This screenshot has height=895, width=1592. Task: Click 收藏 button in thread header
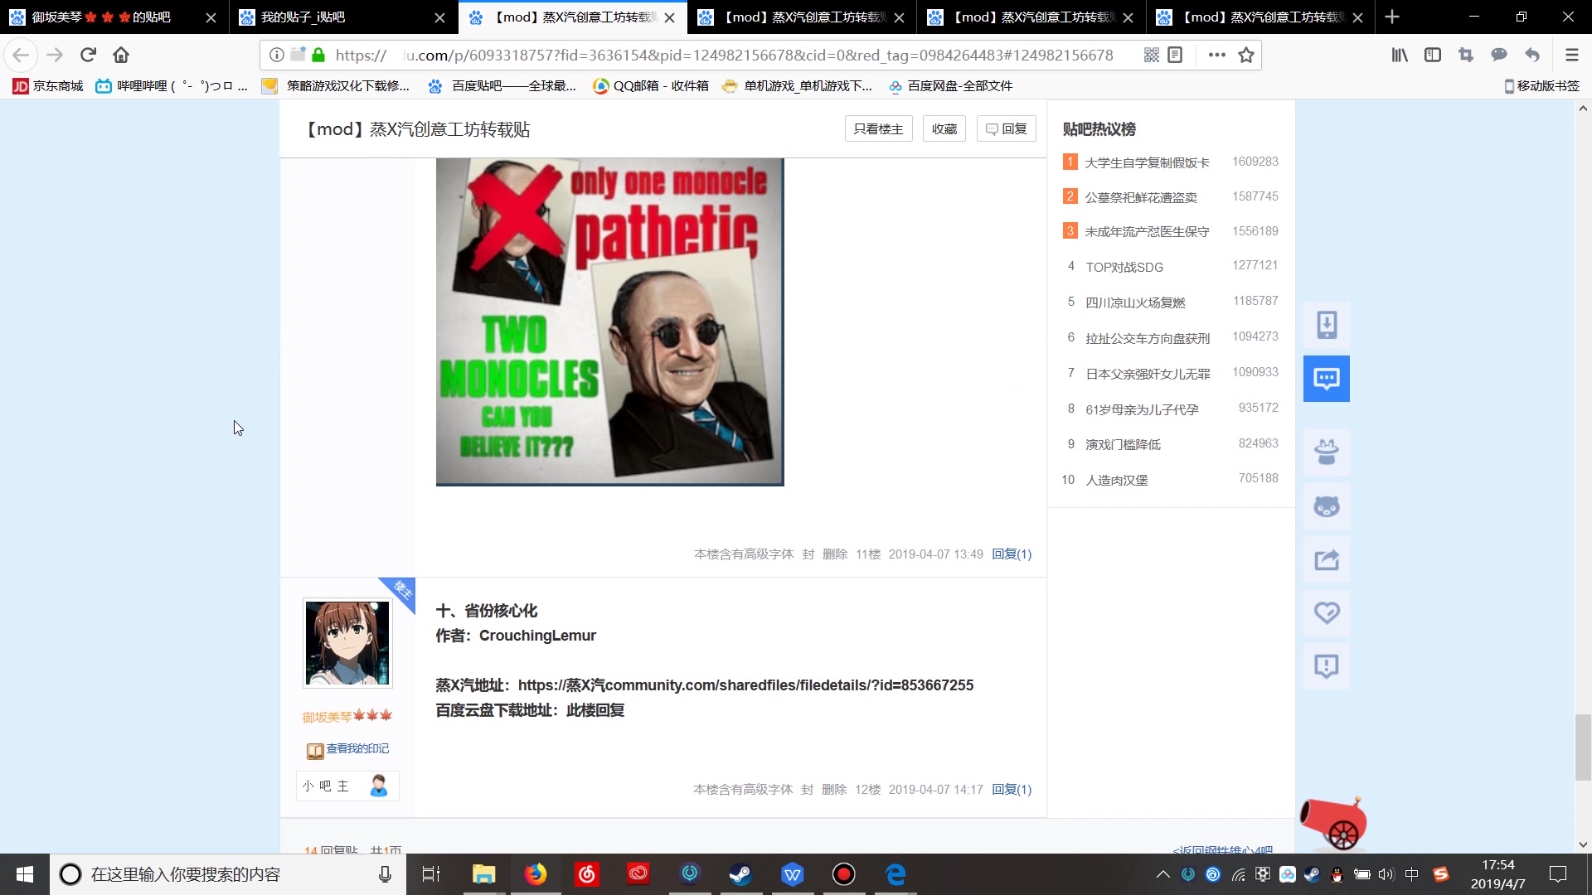[944, 128]
